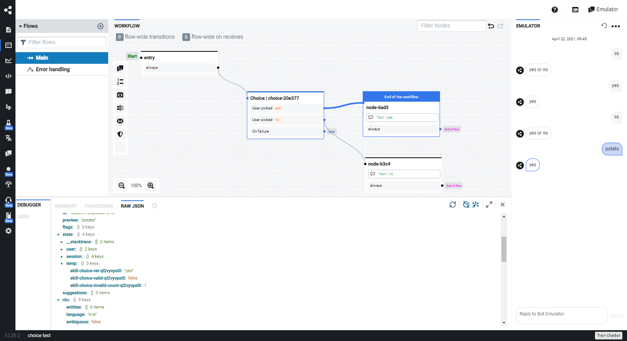Open the help question mark icon
Screen dimensions: 627x341
coord(555,10)
